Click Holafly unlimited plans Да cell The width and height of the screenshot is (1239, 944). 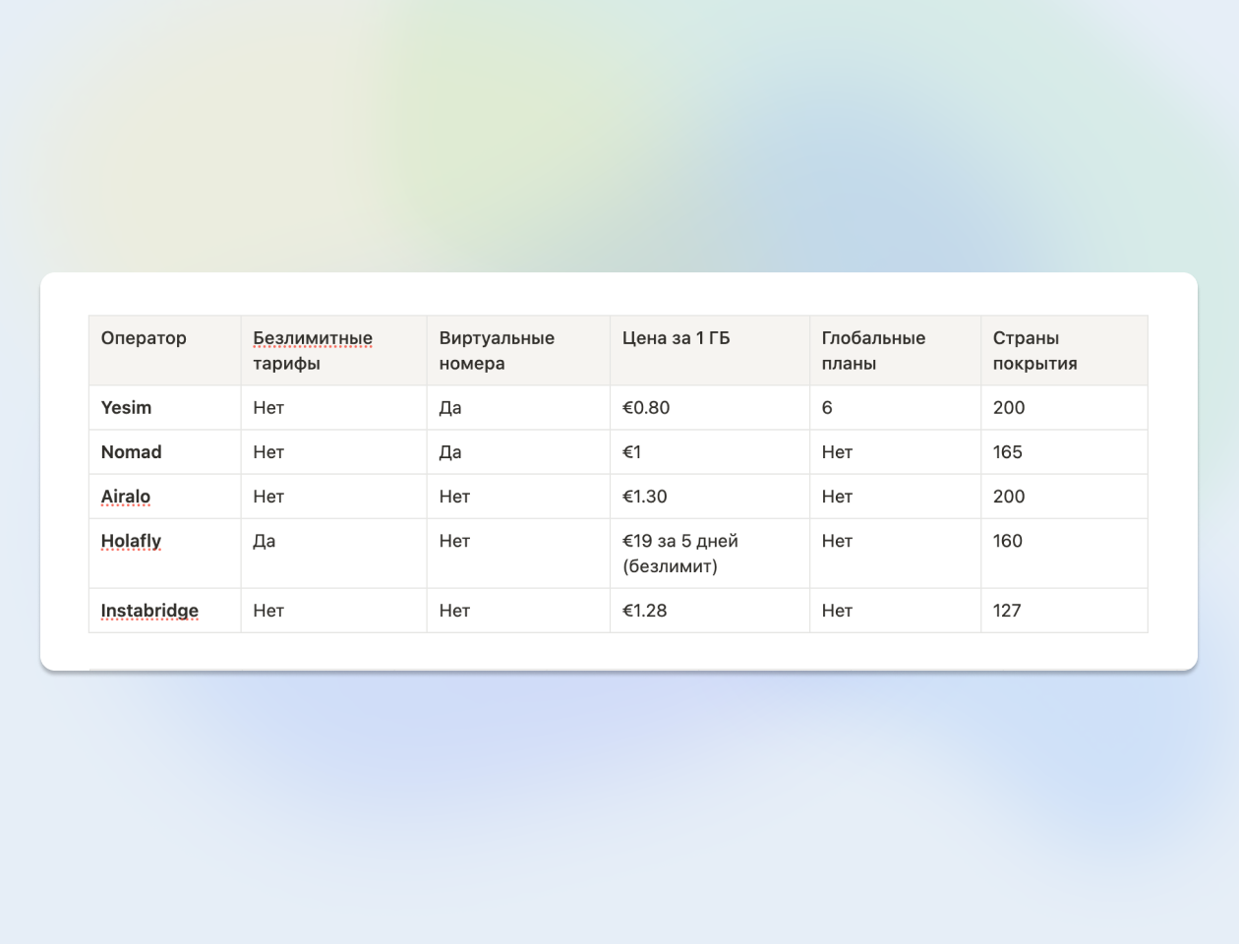[334, 554]
